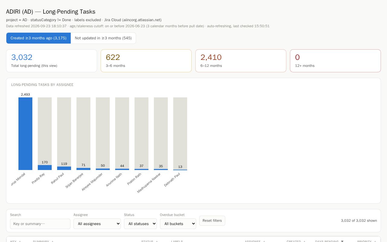Click Srijan Banerjee's bar in the chart
This screenshot has width=387, height=242.
click(83, 169)
